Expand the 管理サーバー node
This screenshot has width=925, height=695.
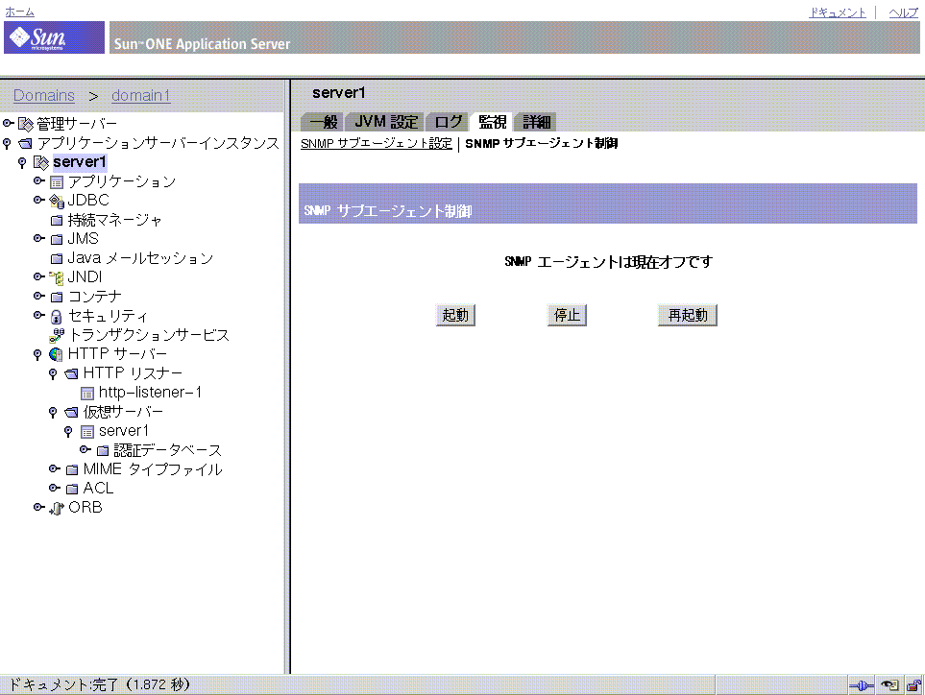tap(8, 123)
